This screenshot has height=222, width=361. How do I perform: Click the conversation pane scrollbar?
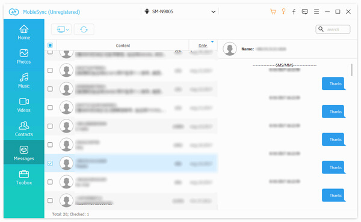click(x=352, y=70)
